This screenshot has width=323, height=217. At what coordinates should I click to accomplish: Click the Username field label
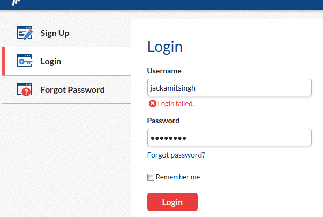[164, 71]
